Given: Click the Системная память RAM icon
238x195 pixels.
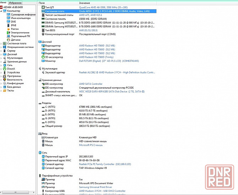Looking at the screenshot, I should [x=43, y=19].
